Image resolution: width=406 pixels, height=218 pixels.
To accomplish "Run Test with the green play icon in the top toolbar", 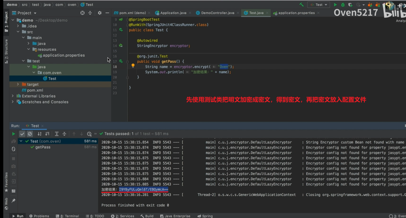I will point(335,5).
